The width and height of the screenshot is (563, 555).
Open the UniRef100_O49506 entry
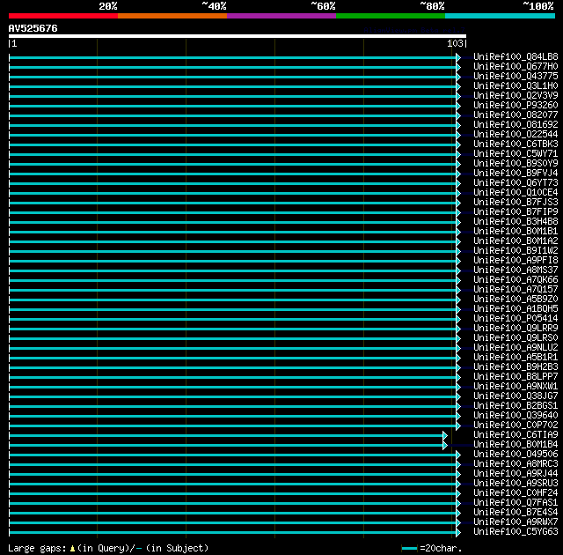click(515, 455)
